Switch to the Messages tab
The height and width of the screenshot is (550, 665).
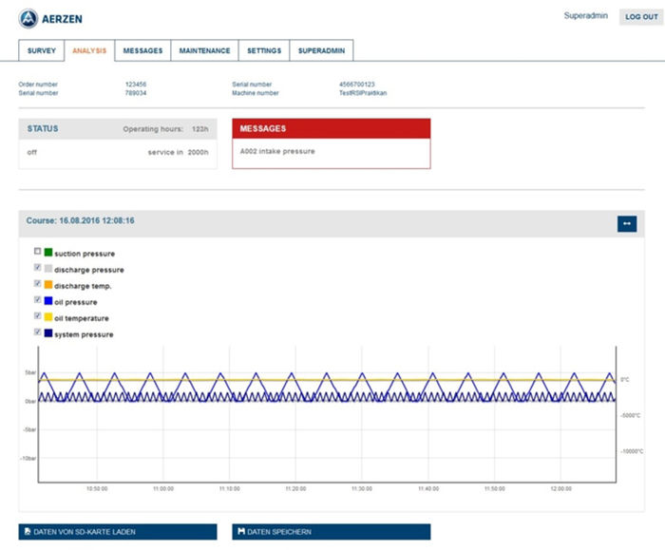(x=142, y=50)
